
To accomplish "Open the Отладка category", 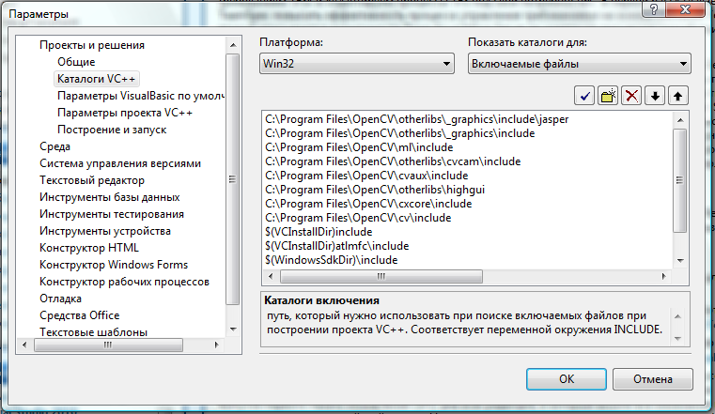I will 60,299.
